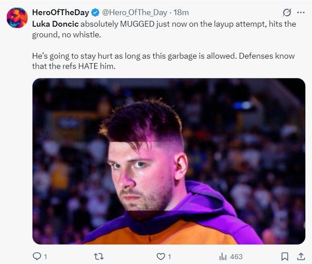Bookmark this tweet

pyautogui.click(x=285, y=256)
